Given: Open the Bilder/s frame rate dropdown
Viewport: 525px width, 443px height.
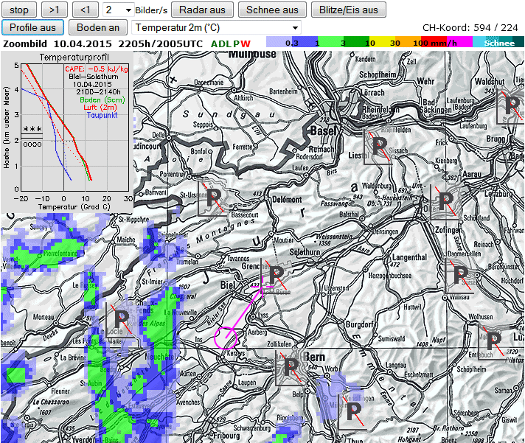Looking at the screenshot, I should click(118, 10).
